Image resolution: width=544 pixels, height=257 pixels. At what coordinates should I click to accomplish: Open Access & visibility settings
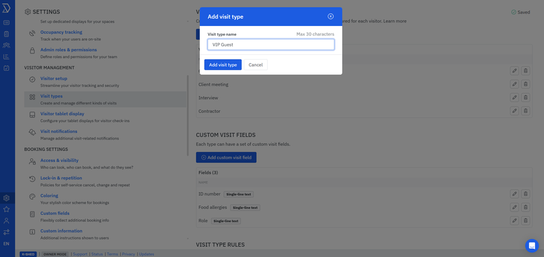coord(59,160)
